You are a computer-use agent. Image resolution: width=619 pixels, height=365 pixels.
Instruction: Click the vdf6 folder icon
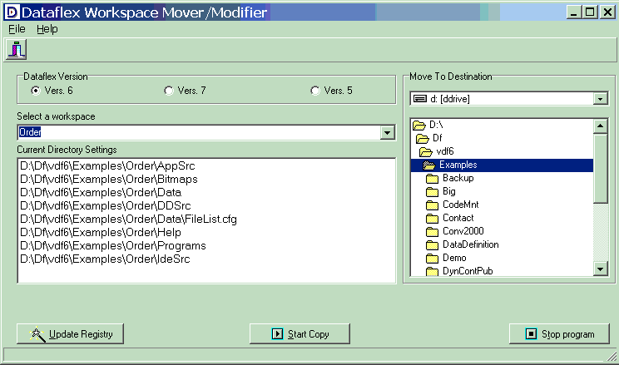pyautogui.click(x=426, y=152)
